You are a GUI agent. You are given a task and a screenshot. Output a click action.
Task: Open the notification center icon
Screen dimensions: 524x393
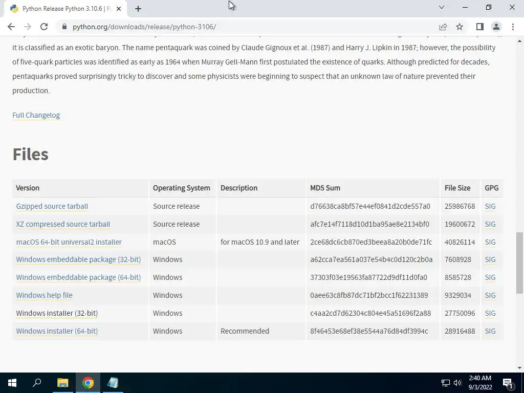508,383
